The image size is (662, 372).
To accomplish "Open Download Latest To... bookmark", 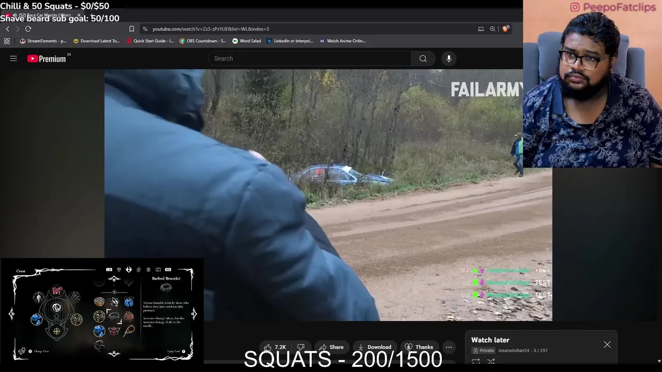I will [x=96, y=41].
